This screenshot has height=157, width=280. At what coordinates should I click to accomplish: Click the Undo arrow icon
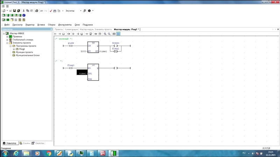pyautogui.click(x=42, y=11)
